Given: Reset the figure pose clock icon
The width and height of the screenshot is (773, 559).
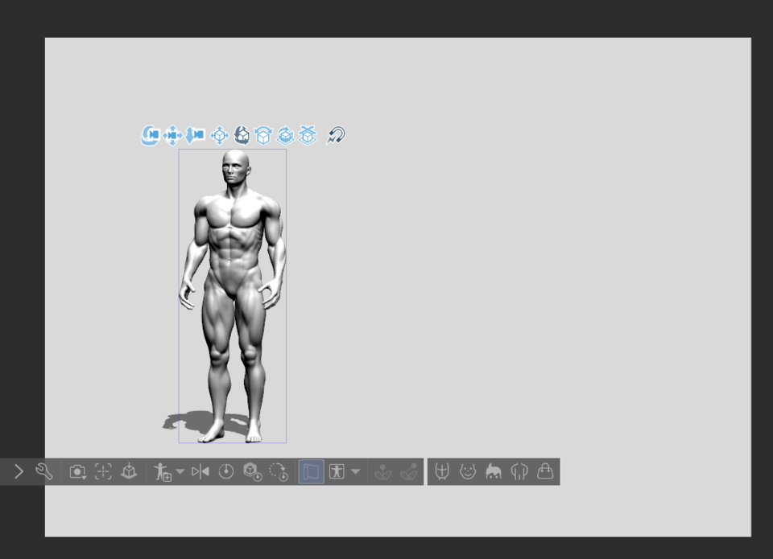Looking at the screenshot, I should pos(225,472).
